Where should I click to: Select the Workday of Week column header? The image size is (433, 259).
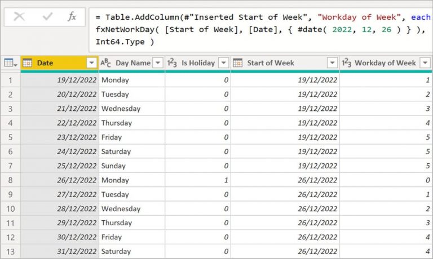386,63
